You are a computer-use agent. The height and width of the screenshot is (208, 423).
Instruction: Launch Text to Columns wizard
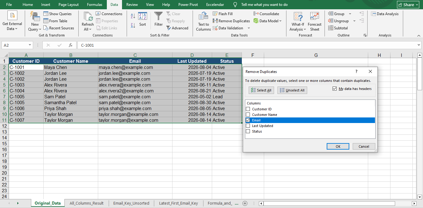point(203,21)
